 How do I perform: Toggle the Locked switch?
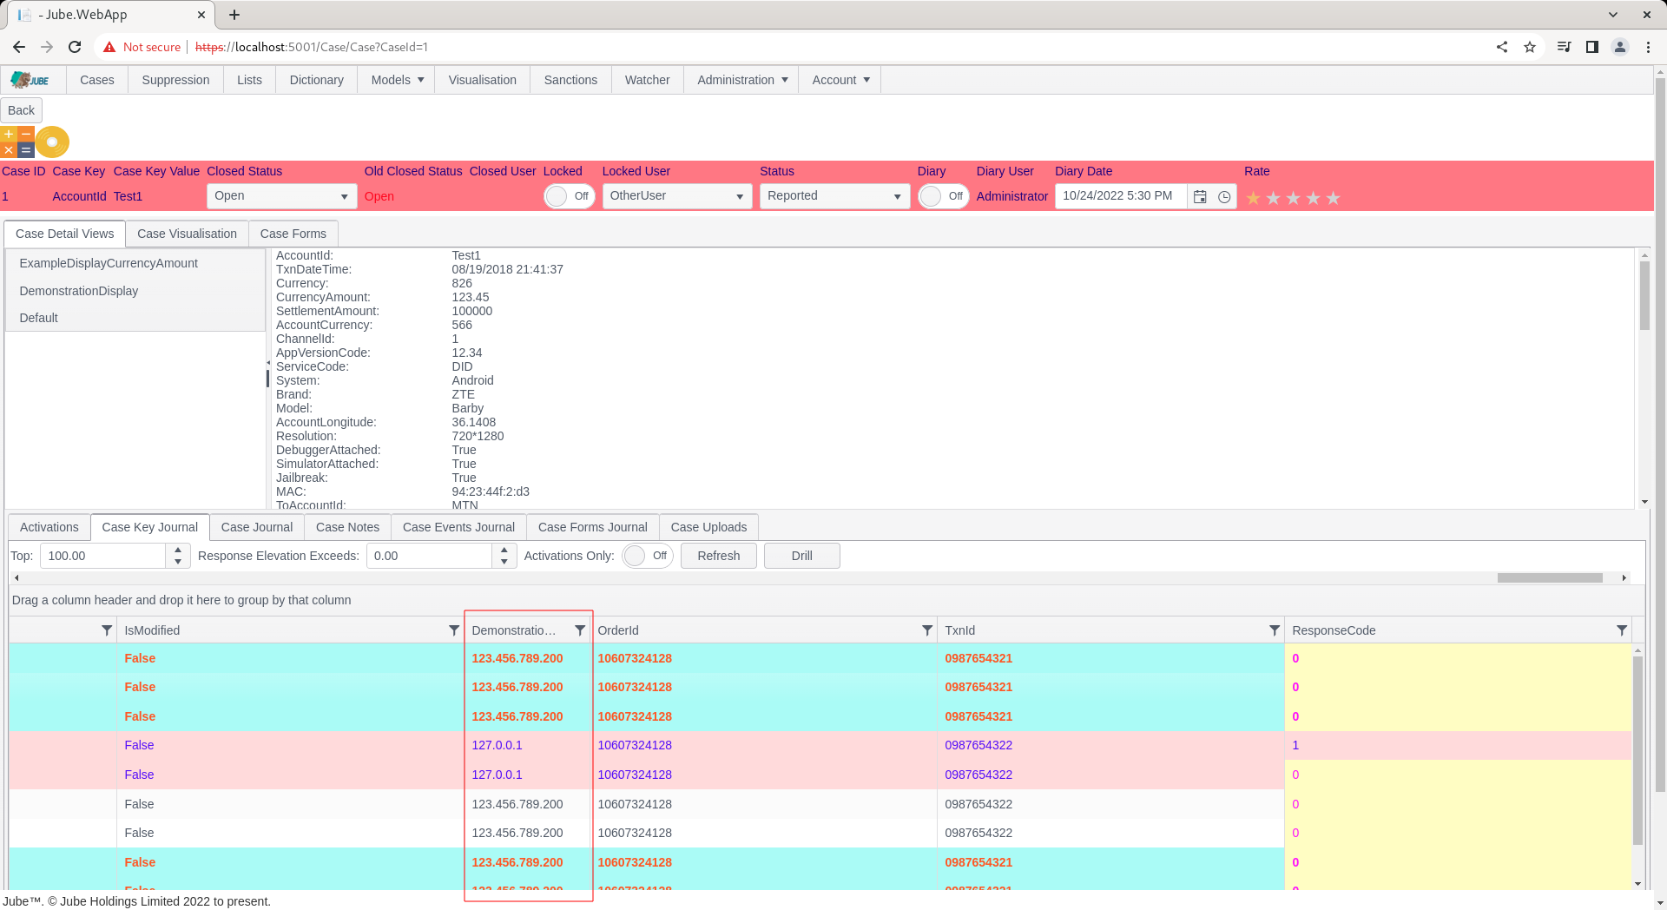pyautogui.click(x=569, y=196)
